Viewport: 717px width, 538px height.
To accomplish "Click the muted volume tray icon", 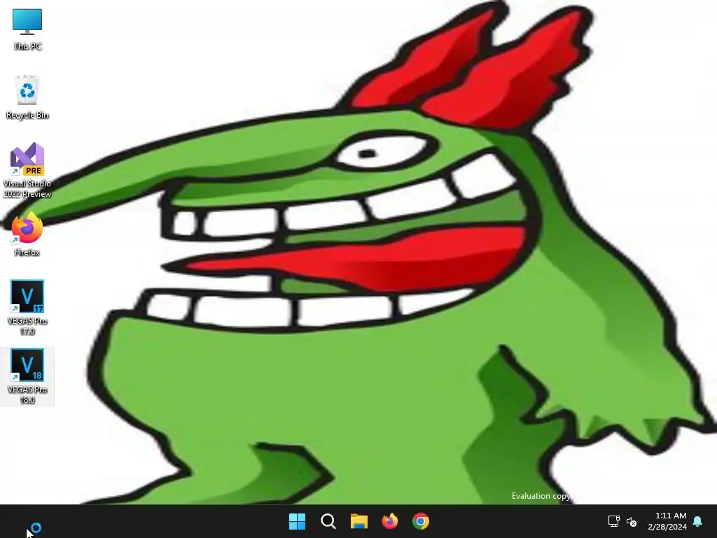I will [632, 521].
